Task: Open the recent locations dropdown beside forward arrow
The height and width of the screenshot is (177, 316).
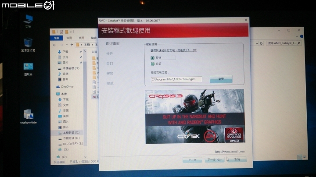Action: click(x=67, y=45)
